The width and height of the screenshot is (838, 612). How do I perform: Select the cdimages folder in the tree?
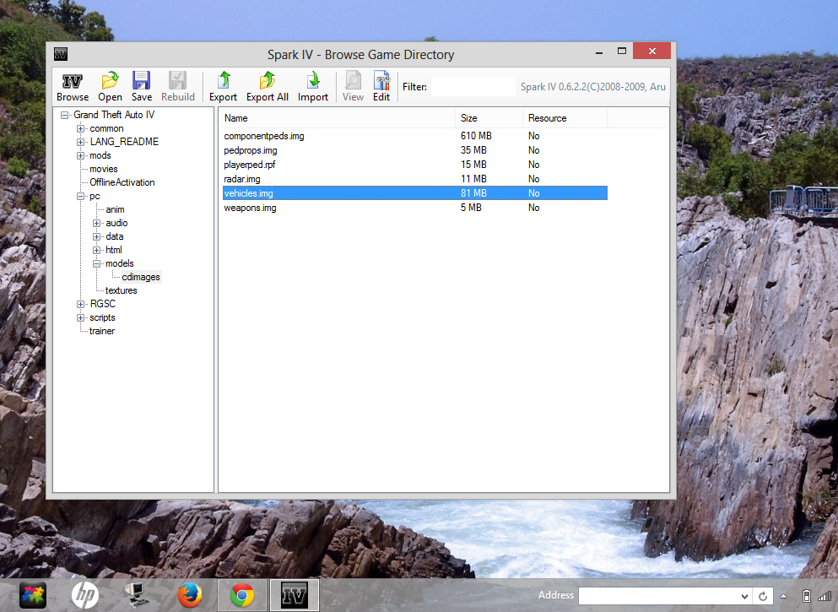pos(140,277)
